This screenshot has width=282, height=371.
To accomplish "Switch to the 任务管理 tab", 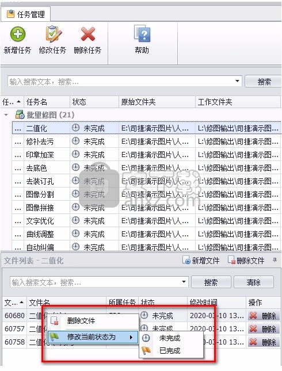I will click(x=25, y=14).
